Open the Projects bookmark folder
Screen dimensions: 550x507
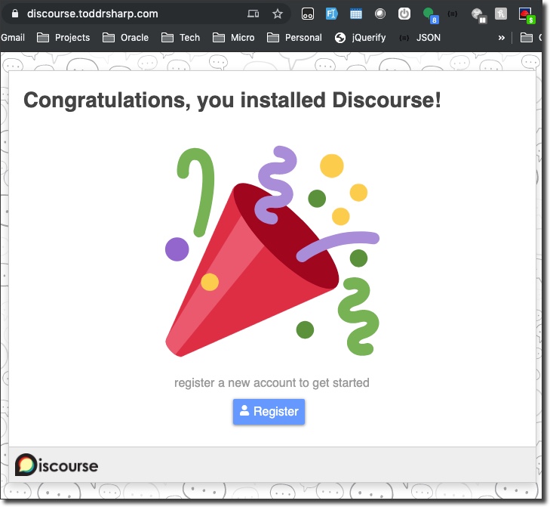[63, 37]
